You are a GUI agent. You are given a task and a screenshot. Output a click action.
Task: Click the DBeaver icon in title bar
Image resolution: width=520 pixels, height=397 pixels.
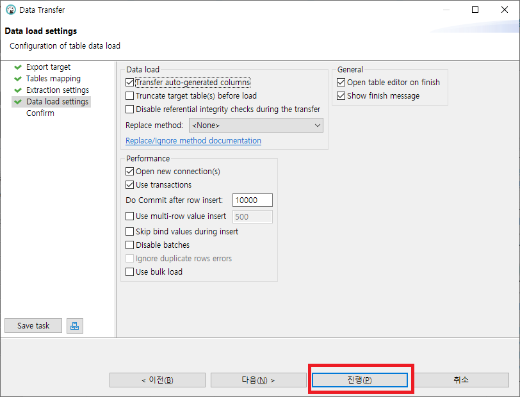coord(10,10)
